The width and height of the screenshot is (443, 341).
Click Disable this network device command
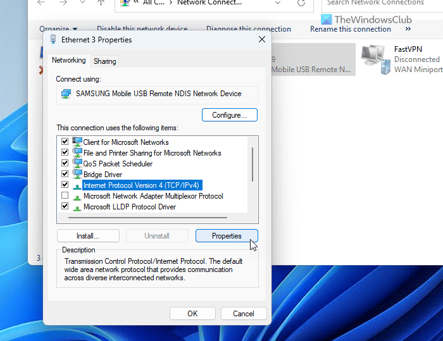click(142, 29)
